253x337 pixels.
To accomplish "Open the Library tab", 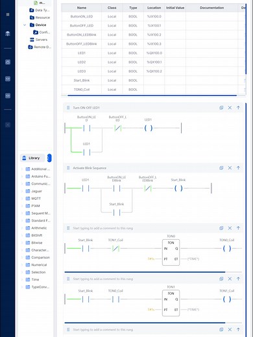I will (x=32, y=158).
